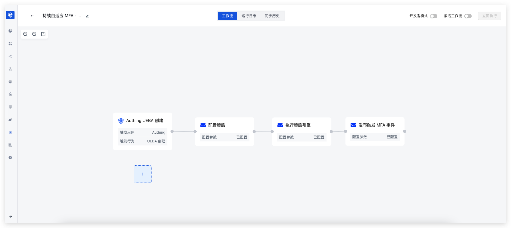Click the pencil icon to rename workflow
This screenshot has width=511, height=228.
pos(87,16)
